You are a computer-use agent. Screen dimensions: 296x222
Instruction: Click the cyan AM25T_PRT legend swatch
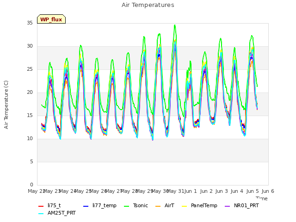pos(41,214)
